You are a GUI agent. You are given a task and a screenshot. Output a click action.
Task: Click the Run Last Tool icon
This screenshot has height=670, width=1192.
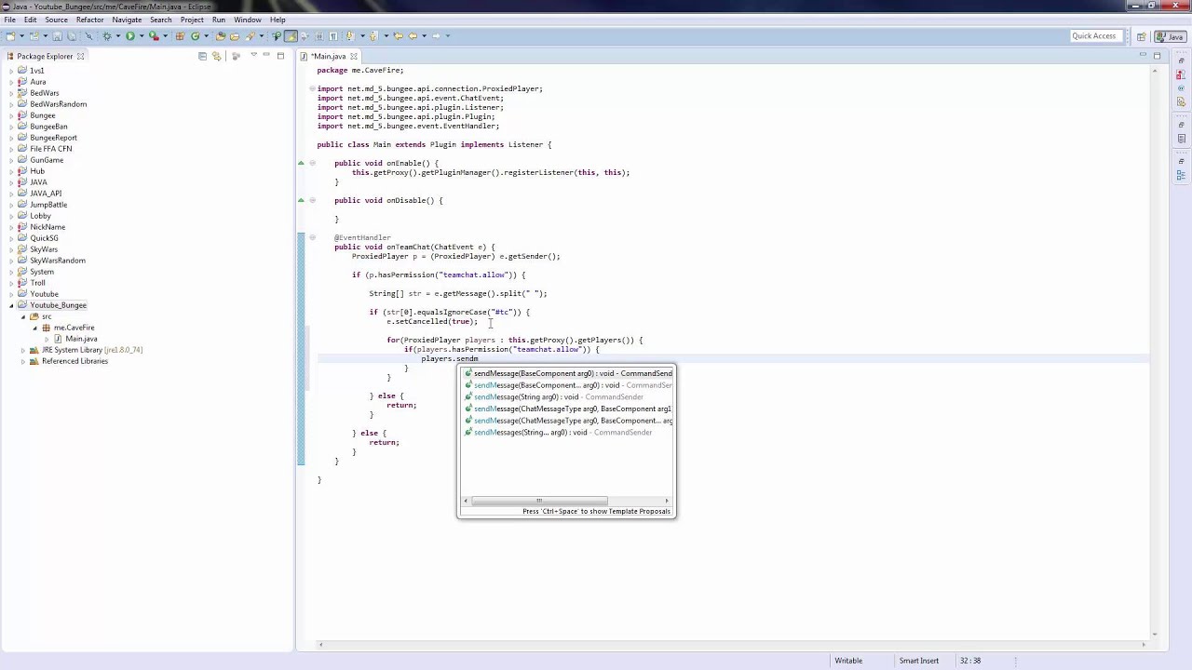pyautogui.click(x=154, y=36)
